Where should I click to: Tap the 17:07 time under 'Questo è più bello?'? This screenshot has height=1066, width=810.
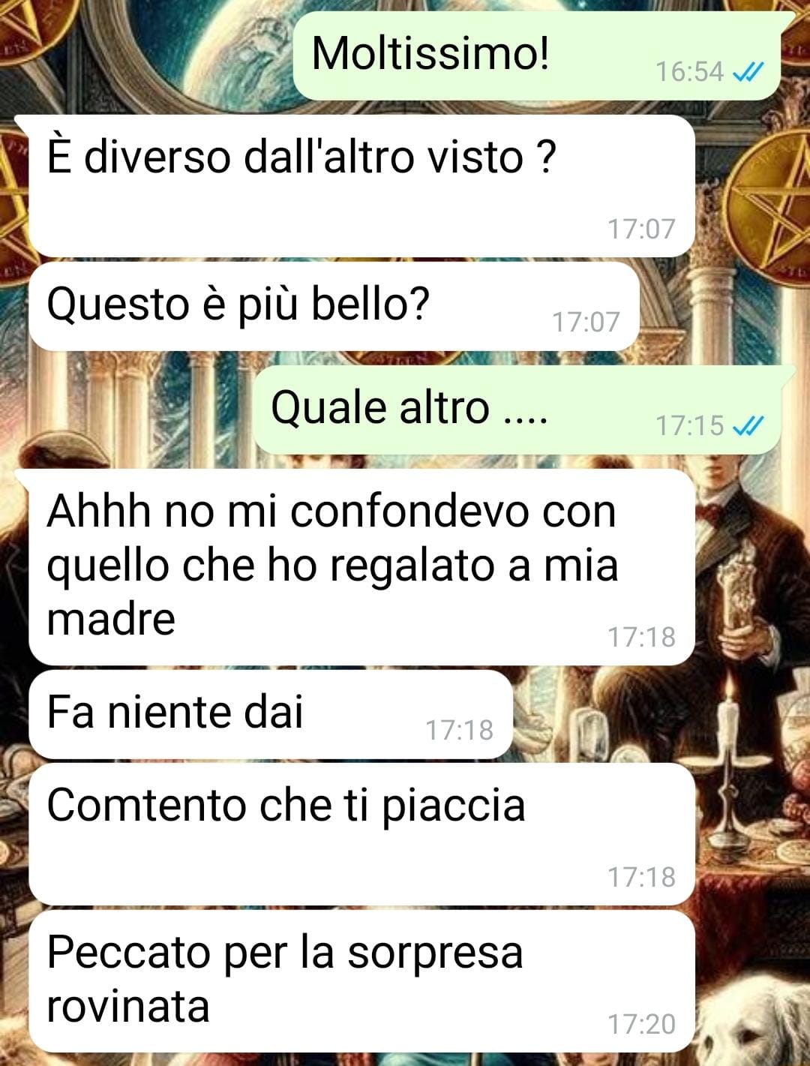pyautogui.click(x=586, y=323)
